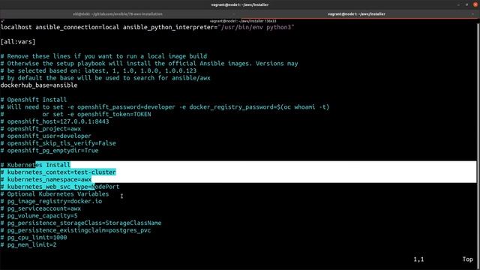Click the pg_persistence_existingclaim=postgres_pvc line
Screen dimensions: 480x270
click(x=76, y=230)
